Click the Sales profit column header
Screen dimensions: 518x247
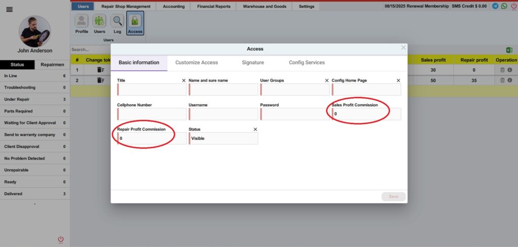[x=433, y=60]
